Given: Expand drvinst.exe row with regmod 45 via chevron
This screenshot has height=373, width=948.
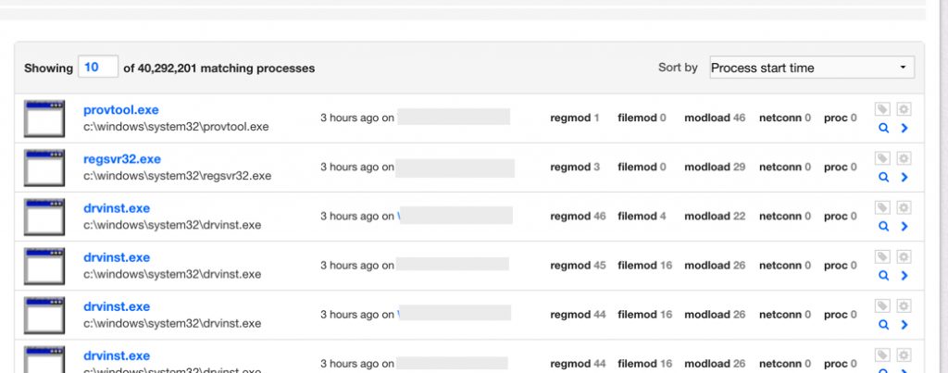Looking at the screenshot, I should tap(904, 275).
